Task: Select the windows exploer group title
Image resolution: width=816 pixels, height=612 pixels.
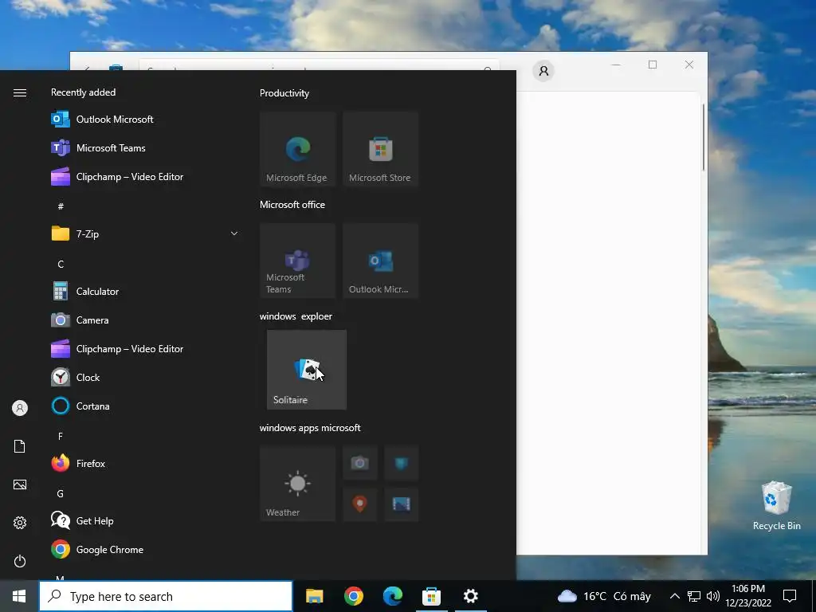Action: point(296,316)
